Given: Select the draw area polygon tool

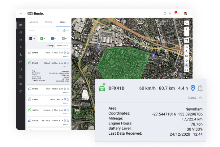Looking at the screenshot, I should pyautogui.click(x=187, y=40).
